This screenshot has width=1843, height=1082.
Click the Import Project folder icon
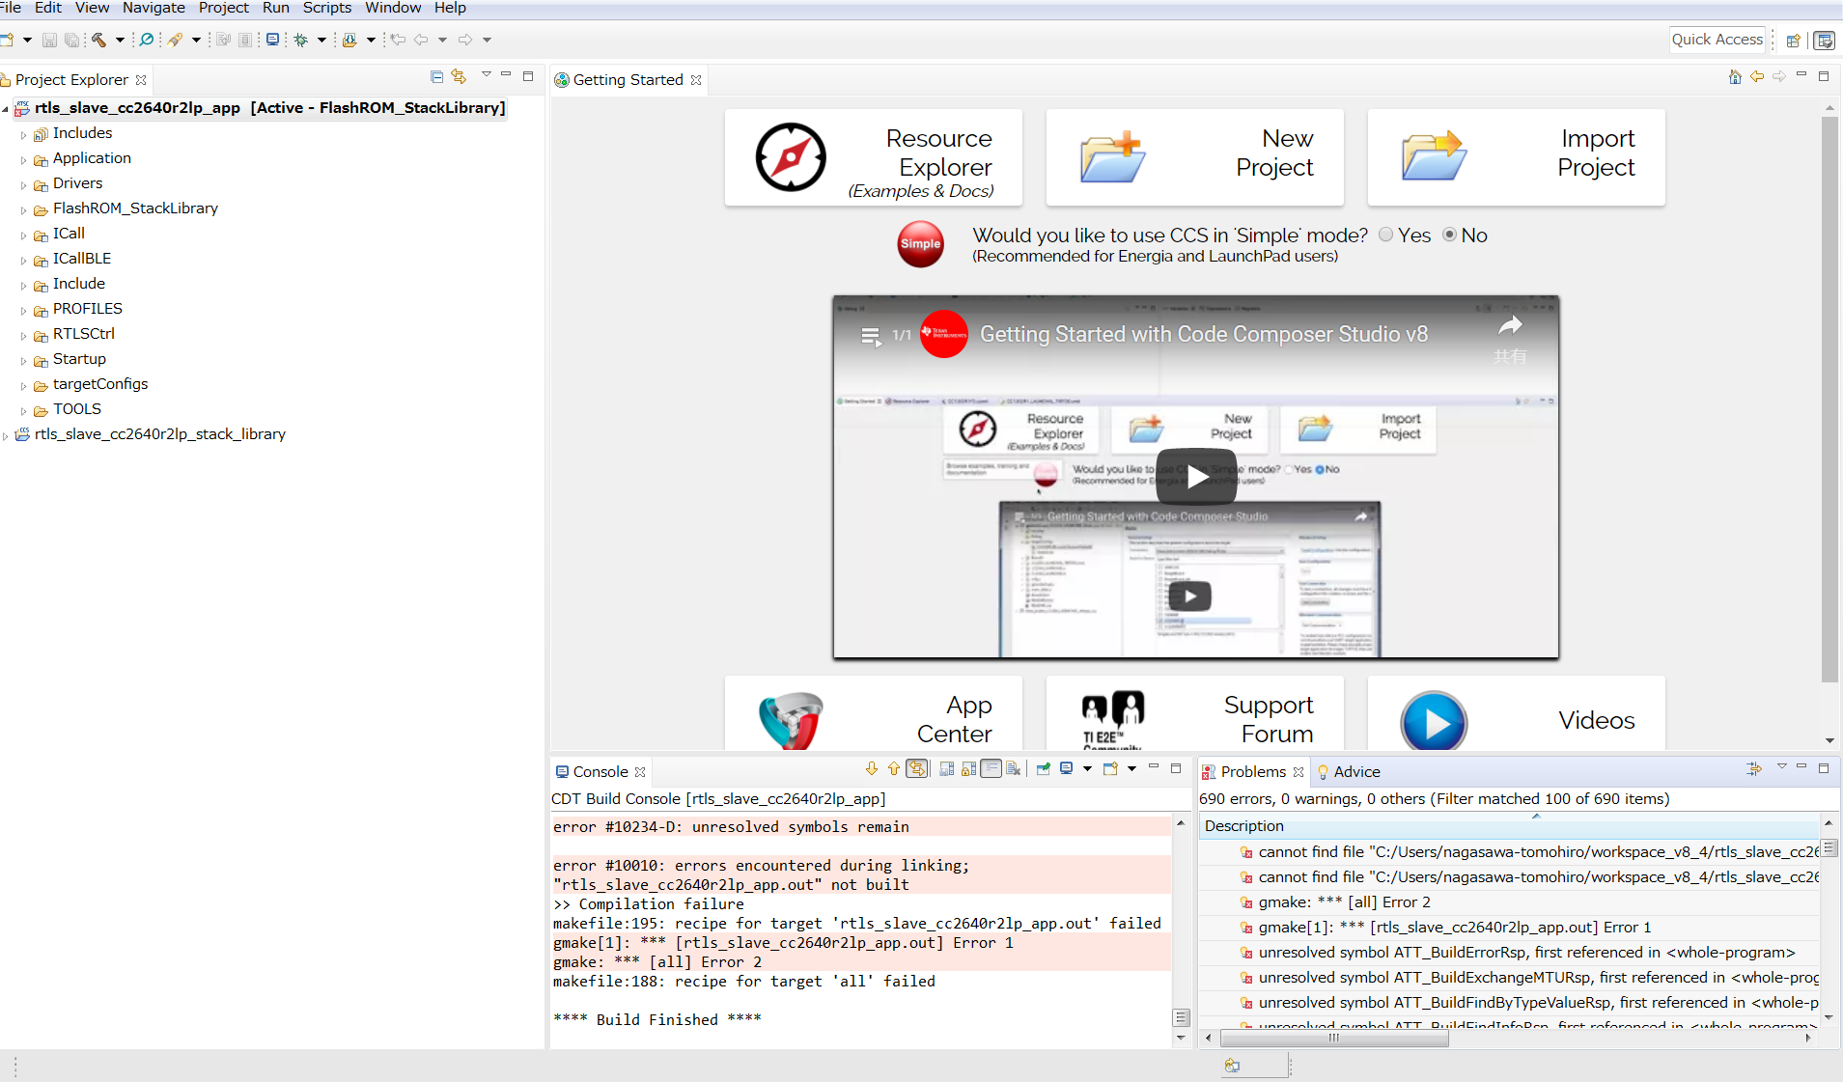(1434, 157)
